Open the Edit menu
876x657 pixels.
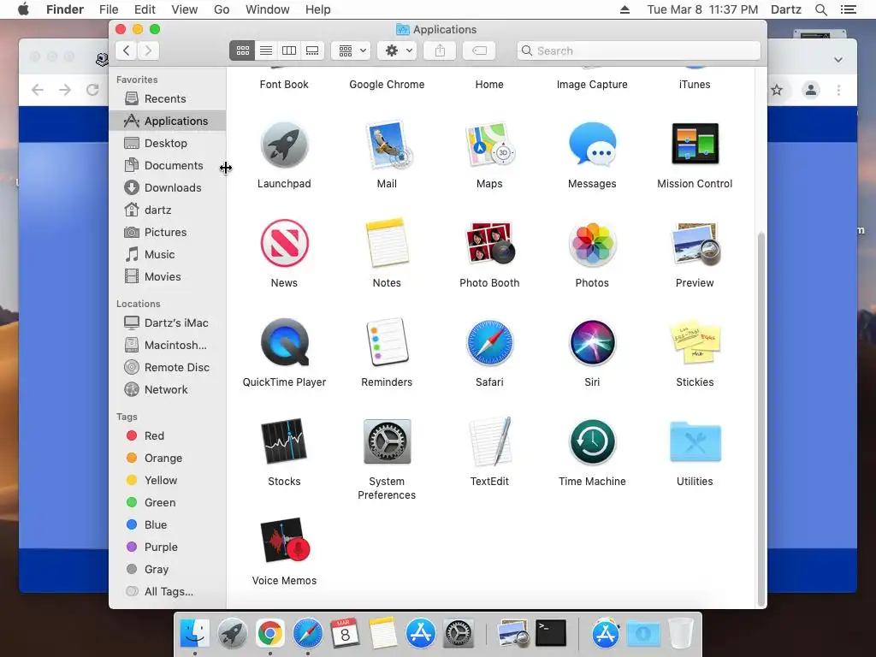145,9
